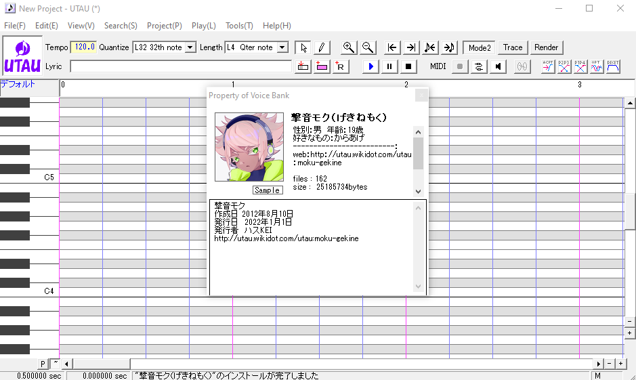Click the speaker mute icon
This screenshot has height=380, width=636.
[x=498, y=66]
